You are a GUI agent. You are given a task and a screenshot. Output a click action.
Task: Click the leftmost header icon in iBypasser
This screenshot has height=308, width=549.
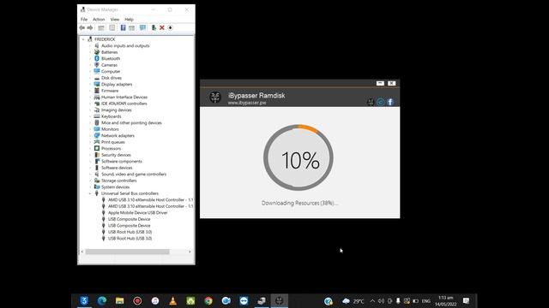(x=371, y=102)
